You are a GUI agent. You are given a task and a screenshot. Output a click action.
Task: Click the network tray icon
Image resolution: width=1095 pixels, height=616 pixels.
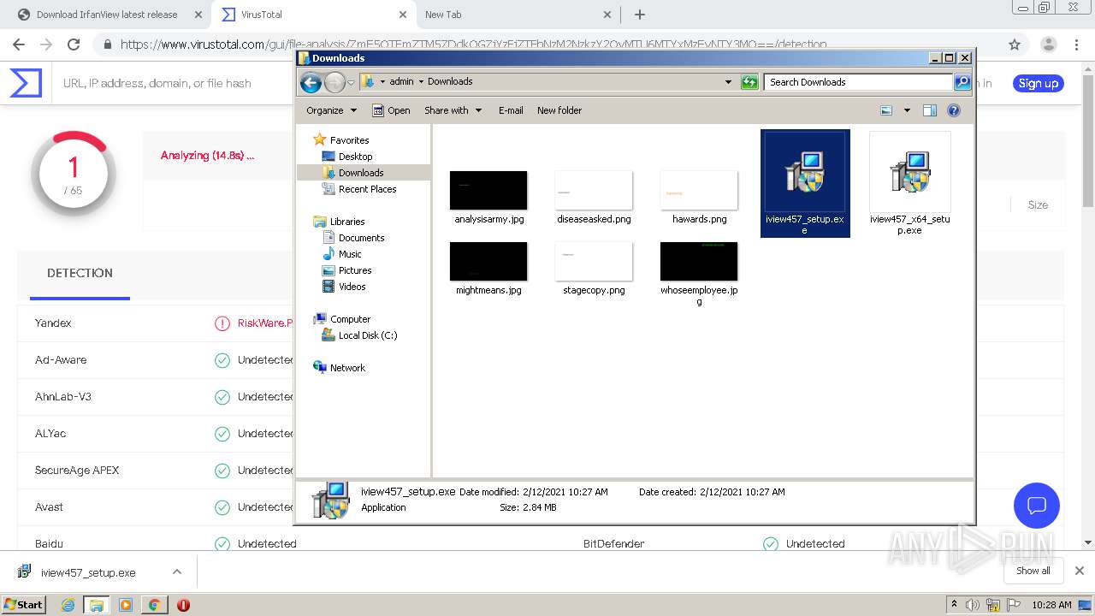point(993,605)
